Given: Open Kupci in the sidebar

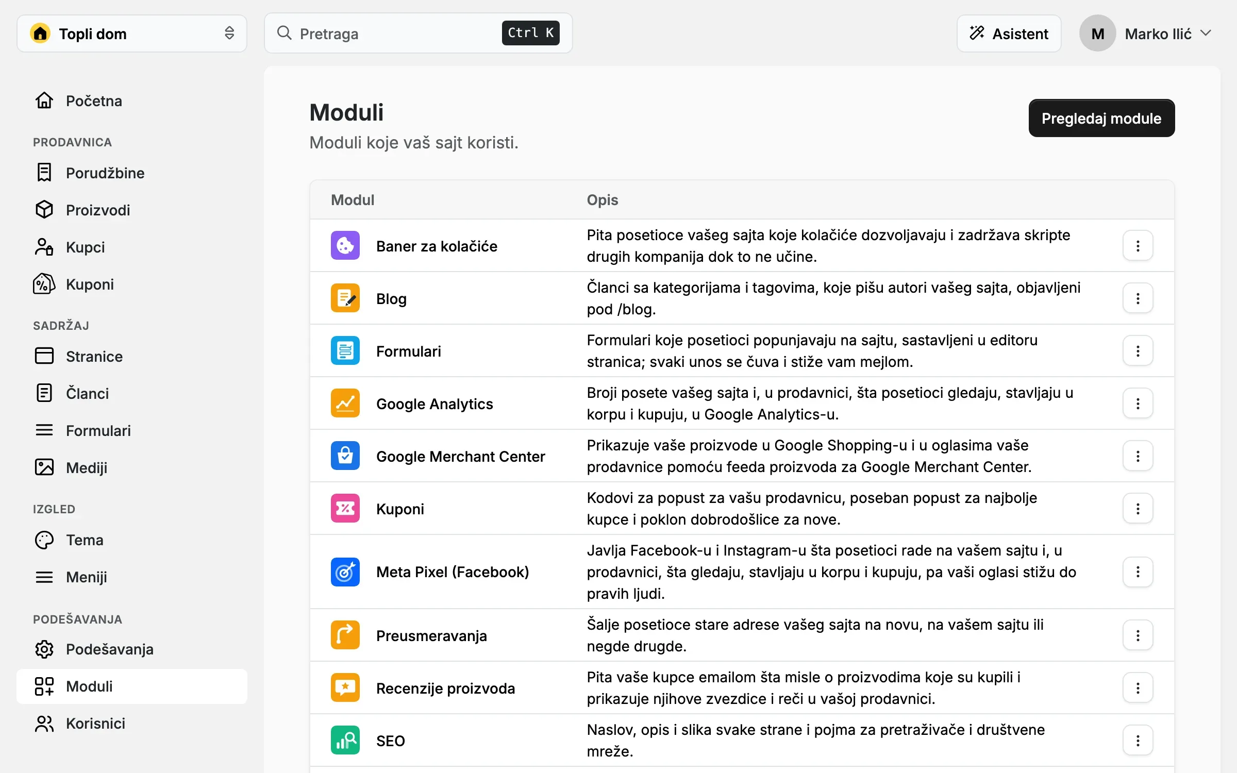Looking at the screenshot, I should pyautogui.click(x=132, y=247).
